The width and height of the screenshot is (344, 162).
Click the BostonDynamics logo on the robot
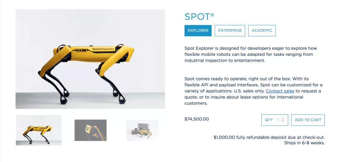(x=103, y=49)
